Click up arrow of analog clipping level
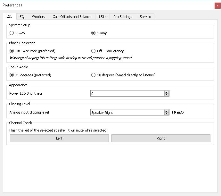Image resolution: width=221 pixels, height=196 pixels. [x=167, y=111]
